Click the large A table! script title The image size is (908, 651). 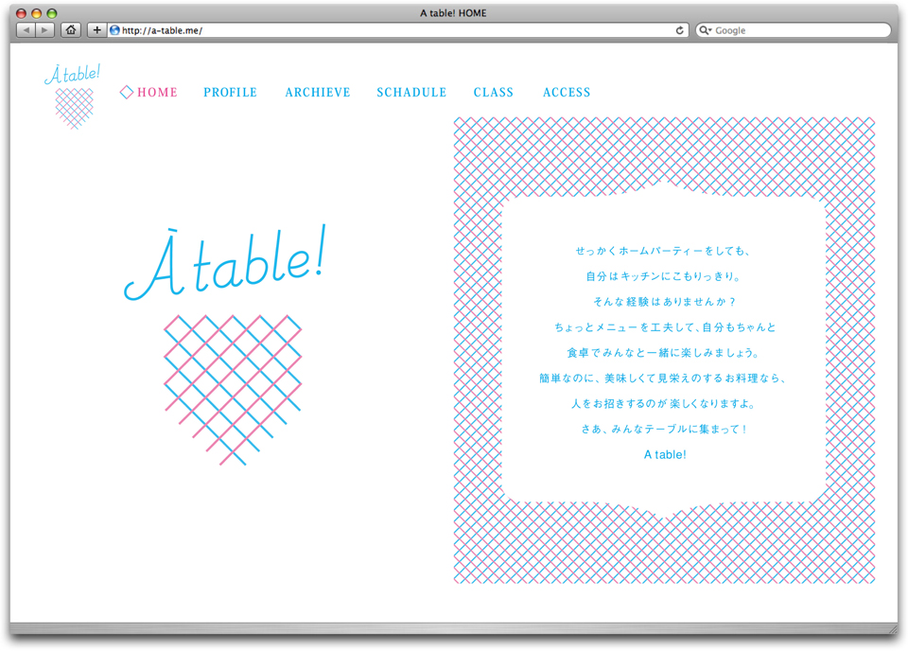tap(225, 263)
